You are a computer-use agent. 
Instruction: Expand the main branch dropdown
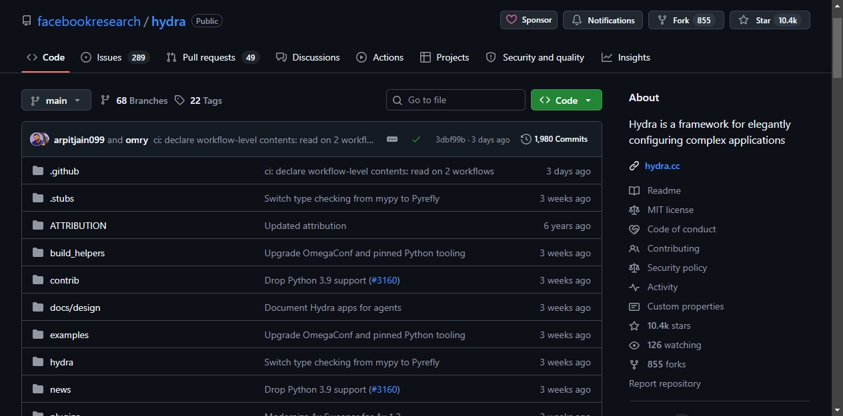[56, 101]
